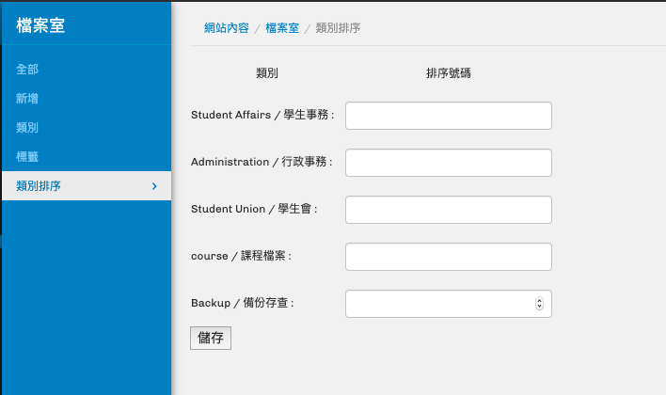Open the 全部 sidebar menu item
Screen dimensions: 666x395
pyautogui.click(x=27, y=70)
